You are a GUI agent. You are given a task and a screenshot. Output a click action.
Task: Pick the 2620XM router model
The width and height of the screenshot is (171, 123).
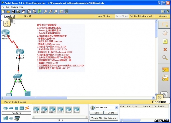44,110
